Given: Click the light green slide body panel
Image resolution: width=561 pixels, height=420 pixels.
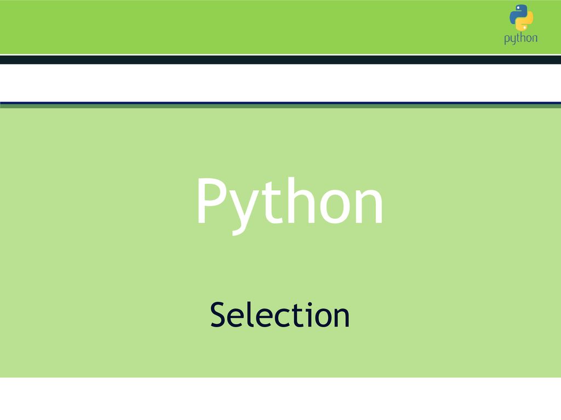Looking at the screenshot, I should 280,243.
